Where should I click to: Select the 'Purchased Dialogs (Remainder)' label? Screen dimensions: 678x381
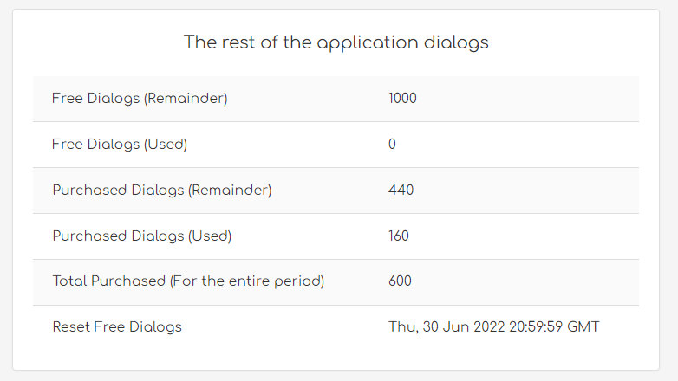click(x=162, y=190)
